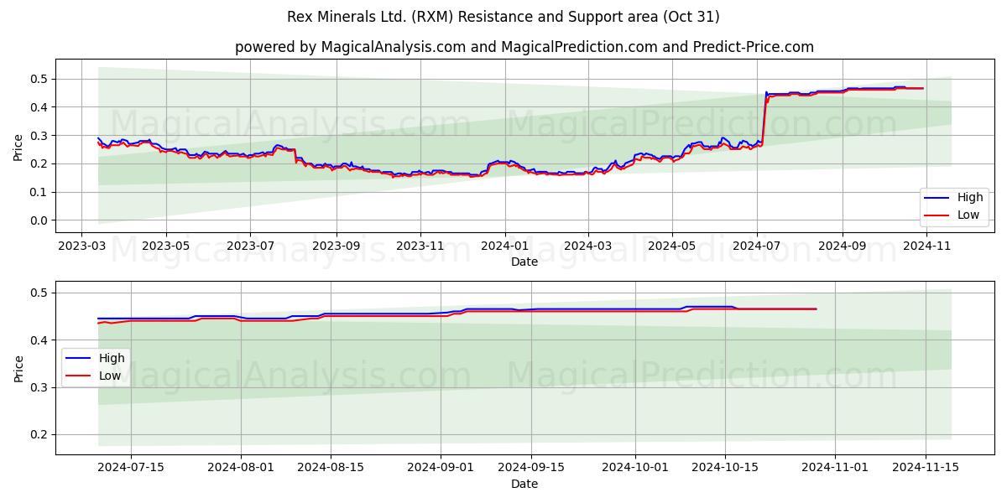Click the '0.1' y-axis tick on upper chart
The height and width of the screenshot is (503, 1007).
40,192
